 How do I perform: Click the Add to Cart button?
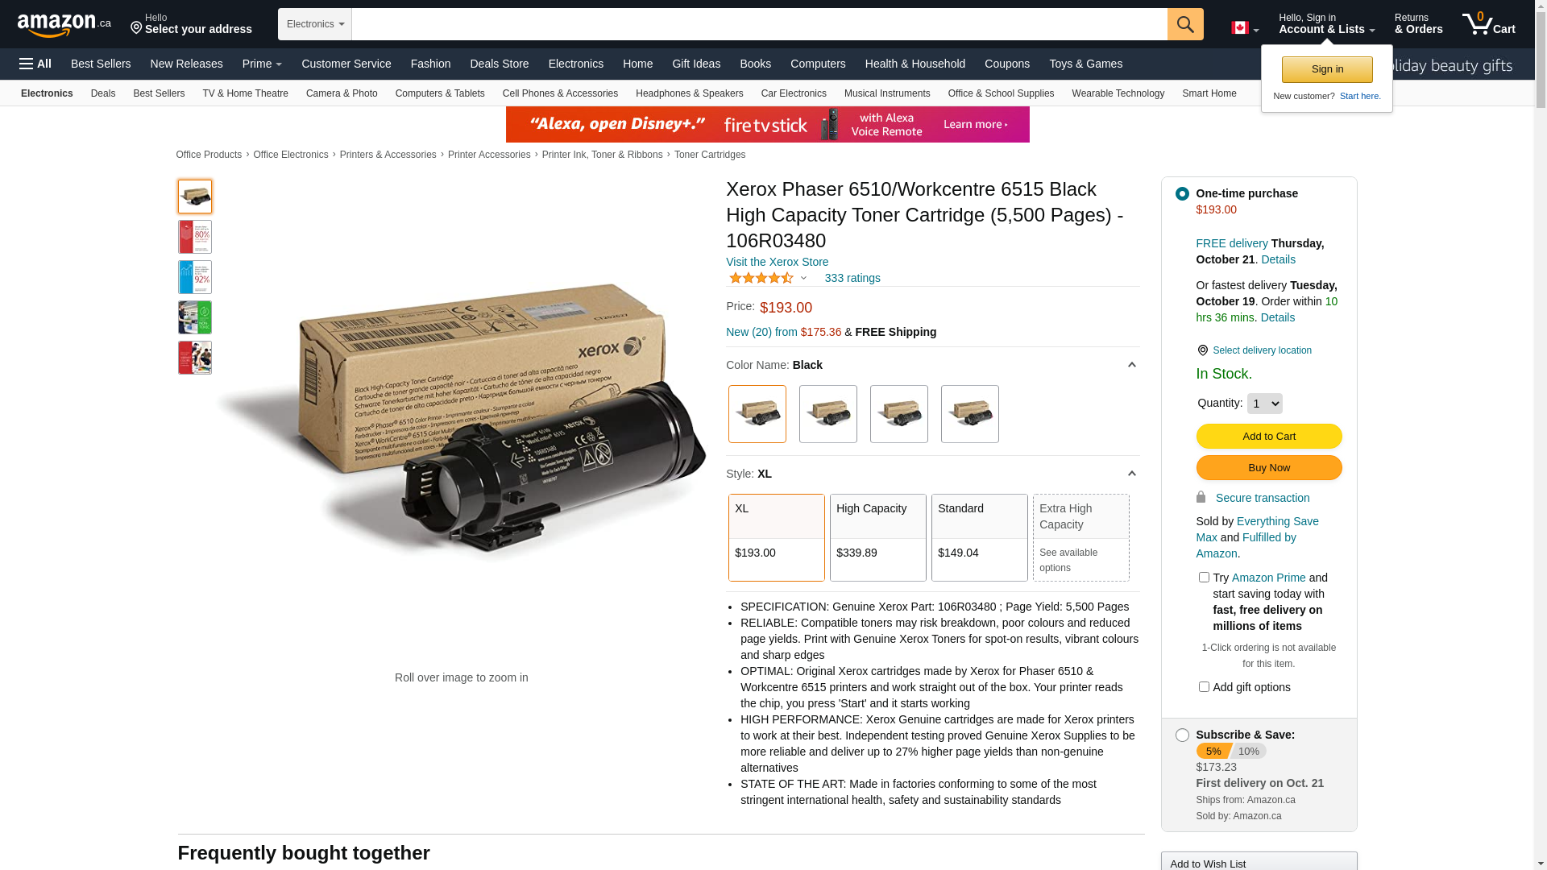point(1268,437)
